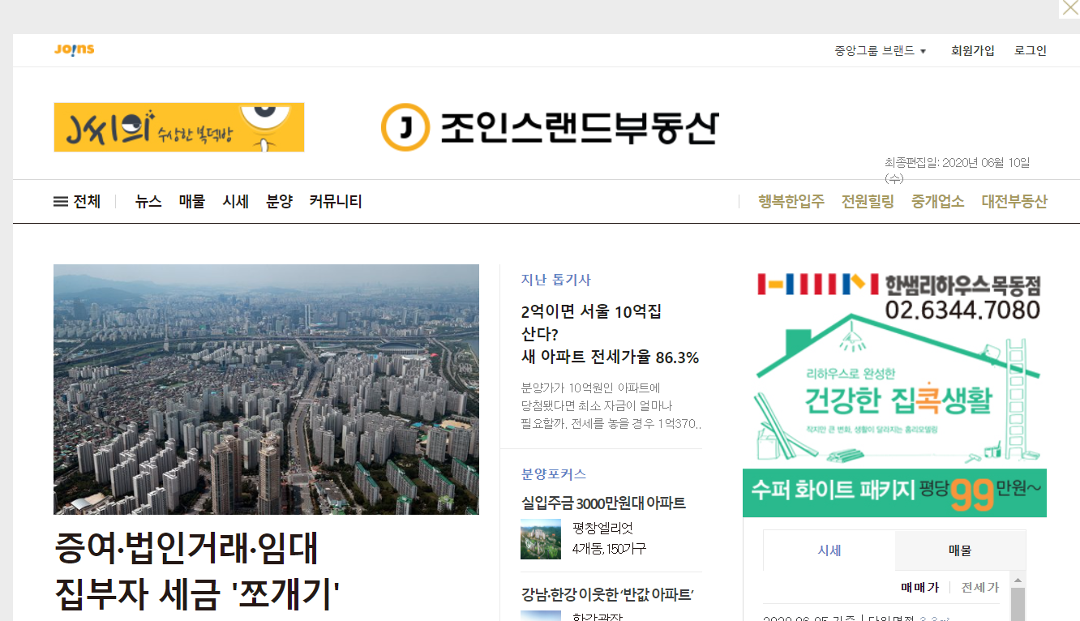
Task: Expand the 중앙그룹 브랜드 dropdown
Action: tap(880, 50)
